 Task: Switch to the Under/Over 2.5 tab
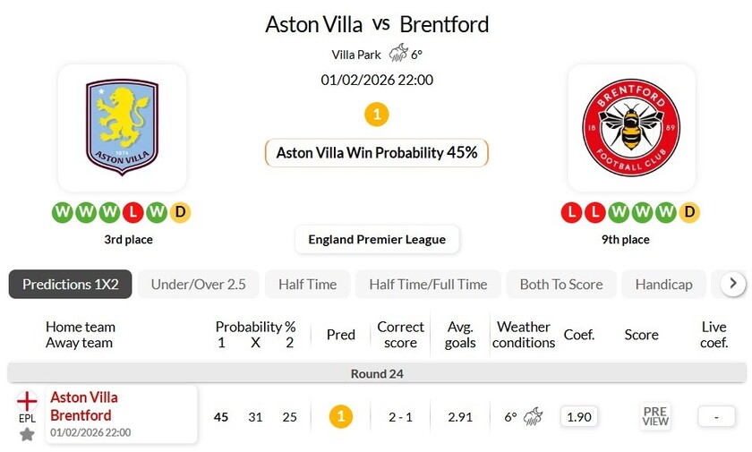(x=198, y=285)
